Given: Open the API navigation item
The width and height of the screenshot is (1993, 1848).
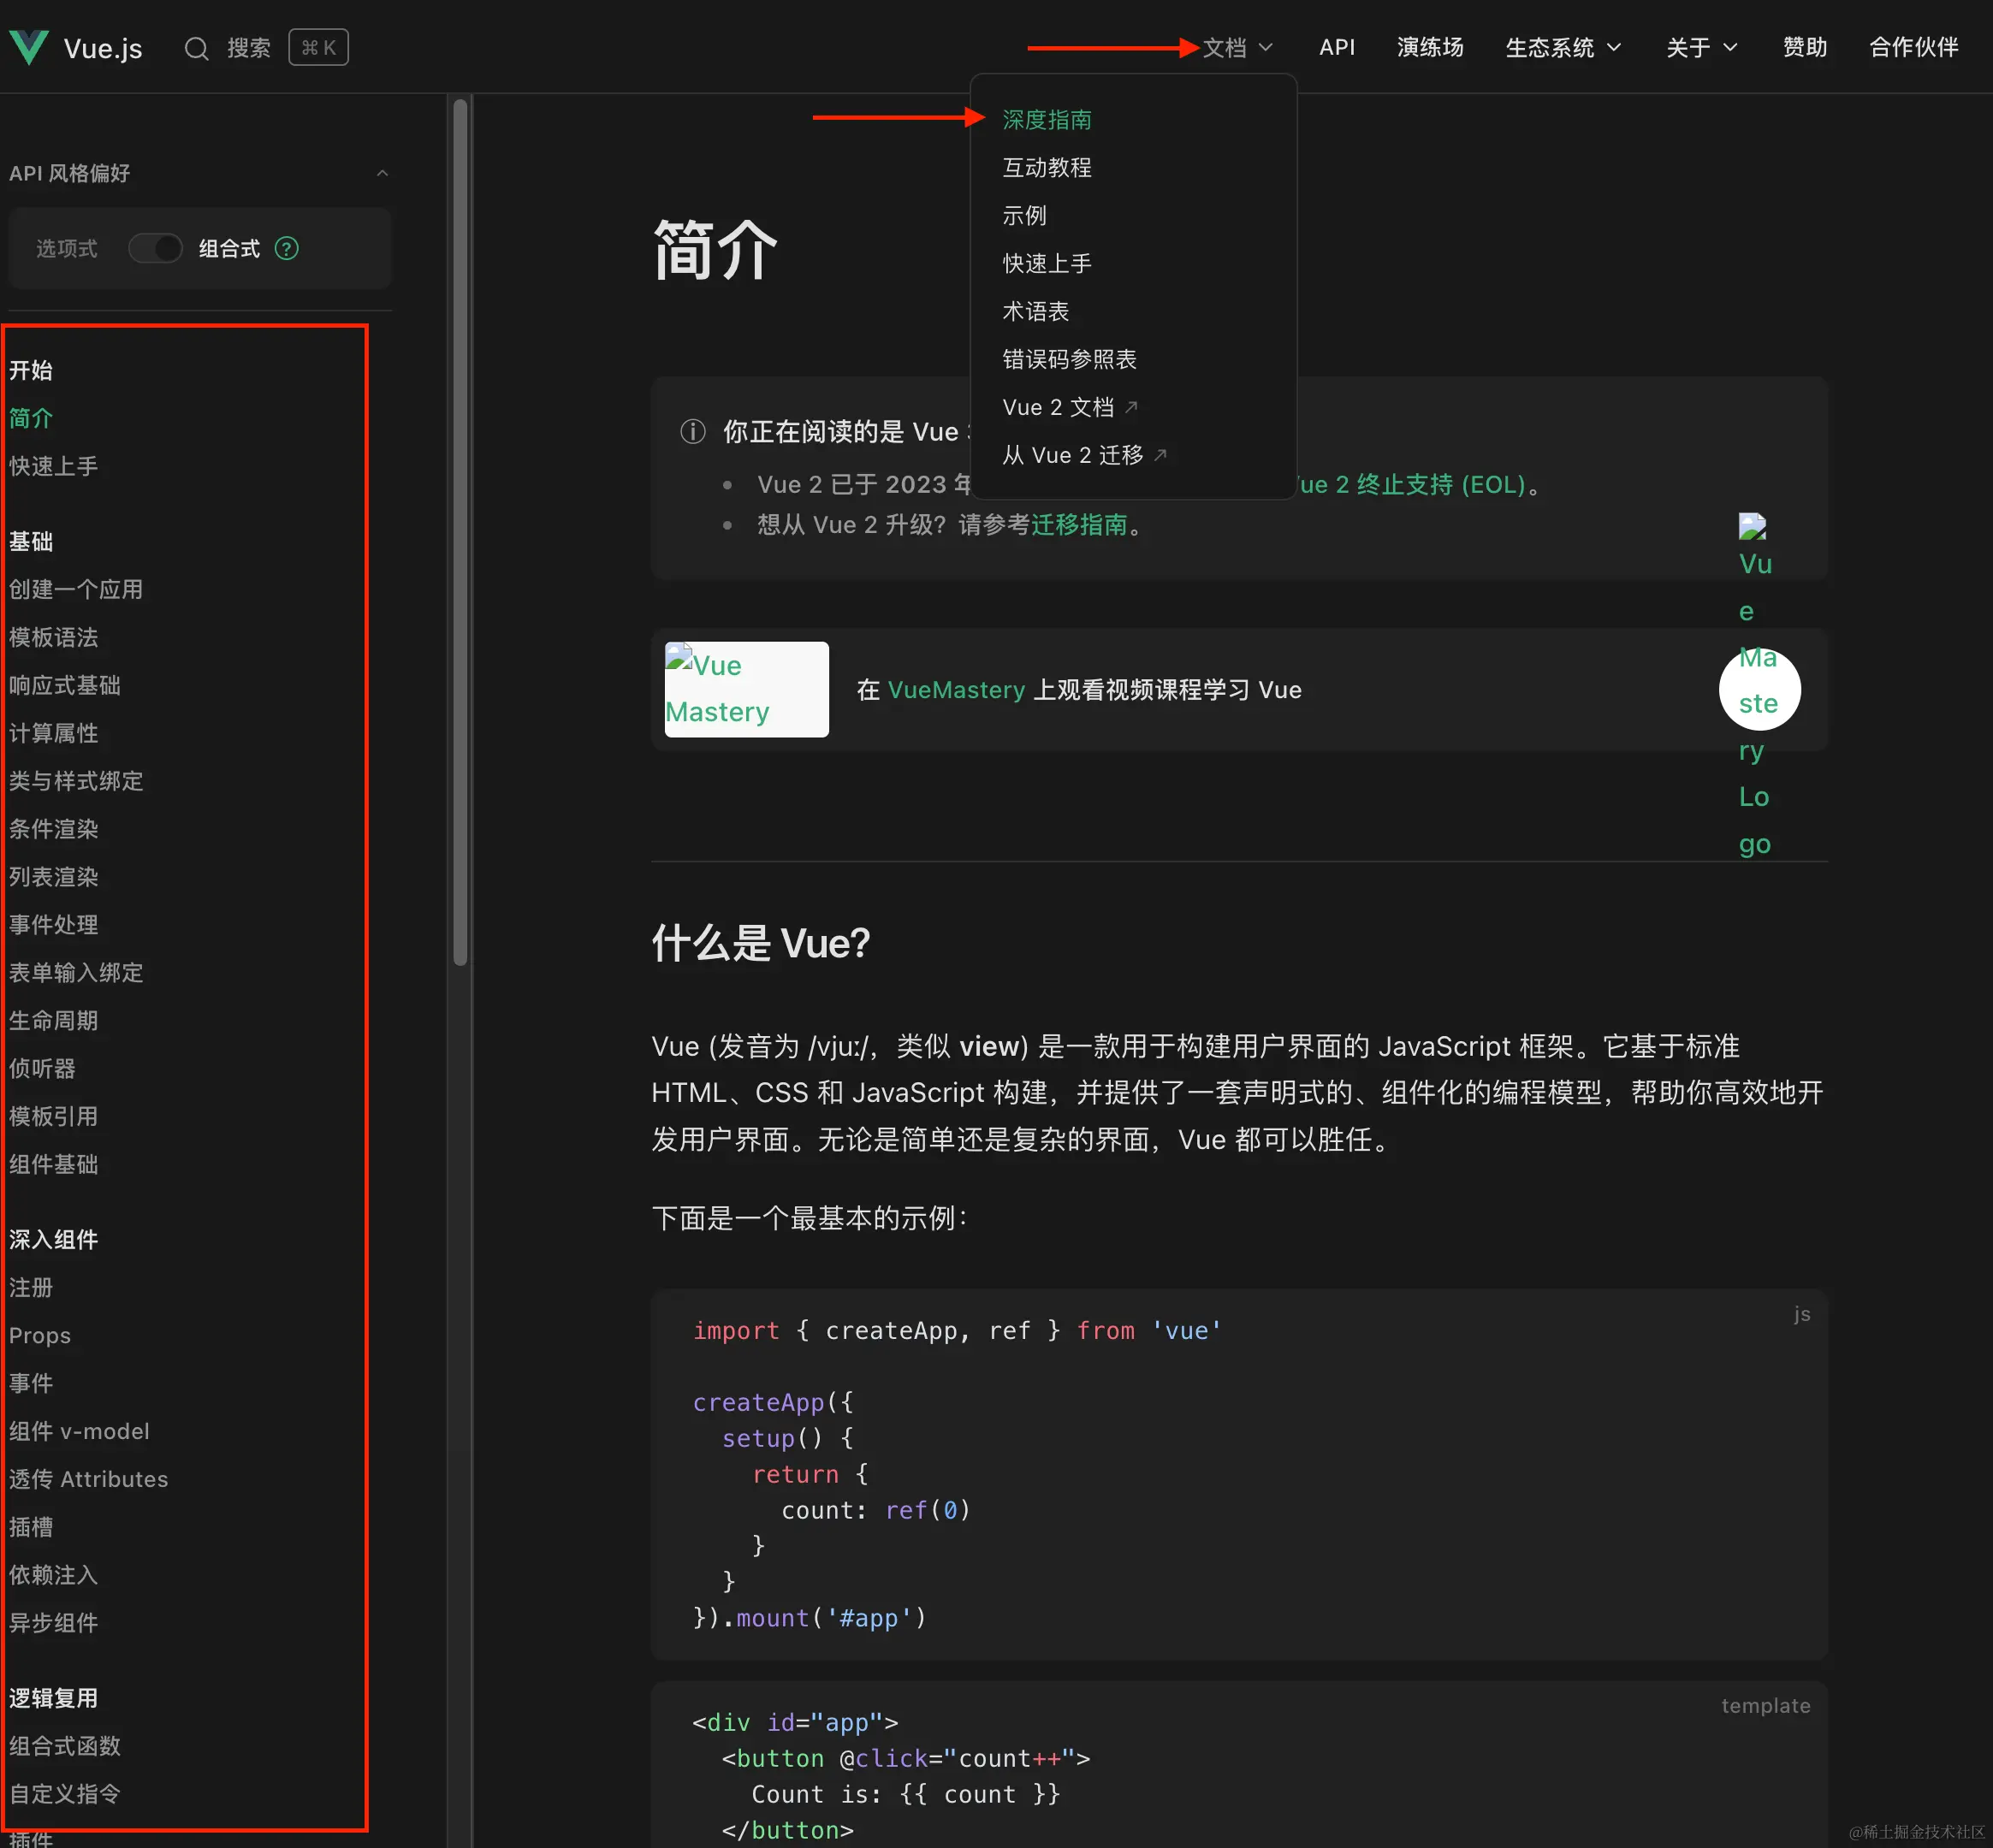Looking at the screenshot, I should [1336, 47].
